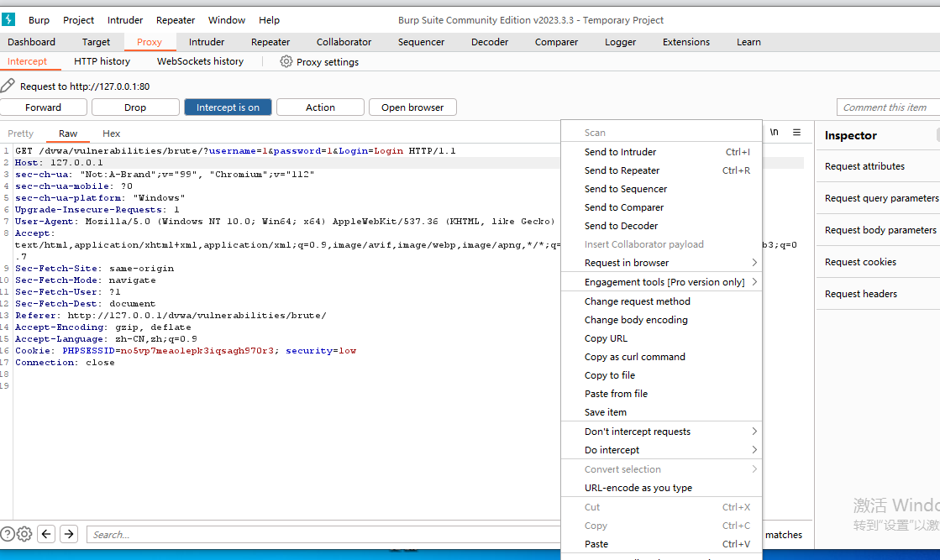Expand Request headers section
940x560 pixels.
coord(878,294)
